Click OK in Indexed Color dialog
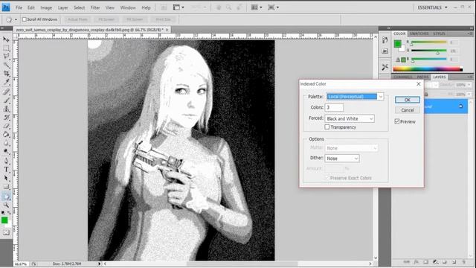The image size is (476, 268). click(408, 100)
